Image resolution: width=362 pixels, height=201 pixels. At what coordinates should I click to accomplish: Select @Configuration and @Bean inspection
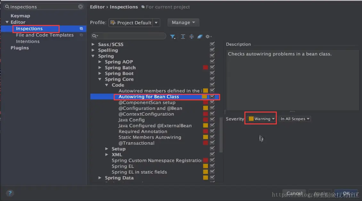pos(150,108)
